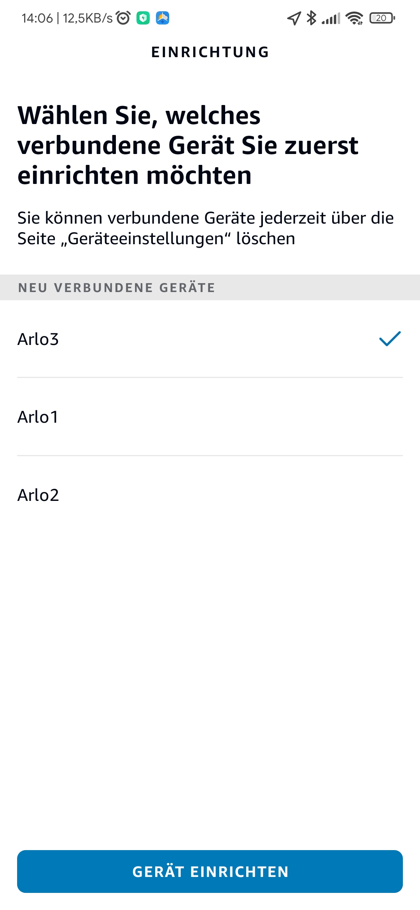Tap the NEU VERBUNDENE GERÄTE header
Viewport: 420px width, 910px height.
click(x=117, y=288)
